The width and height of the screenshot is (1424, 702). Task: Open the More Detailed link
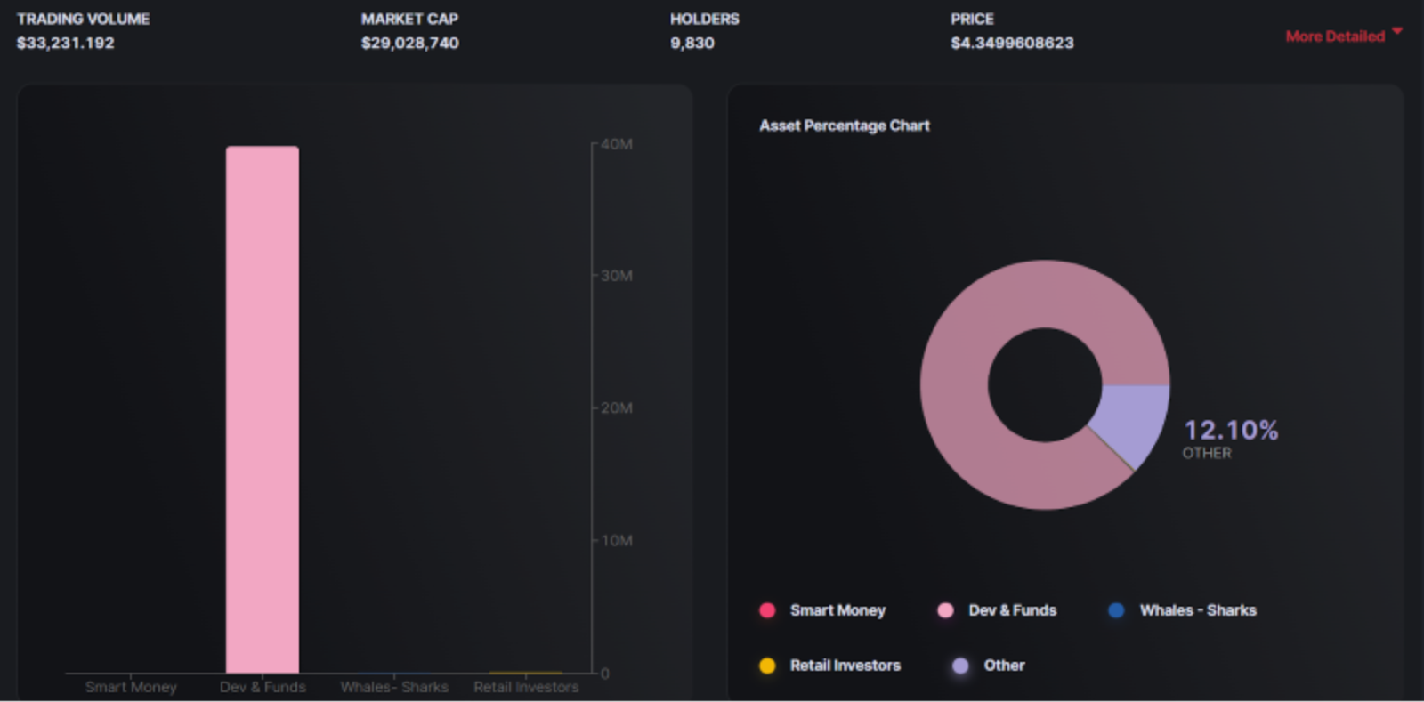coord(1335,36)
